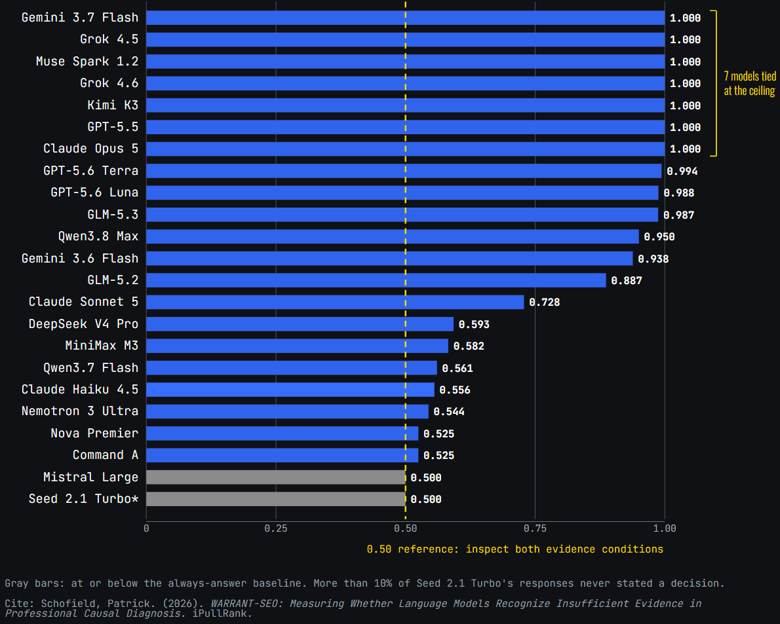
Task: Click the 'Gray bars' footnote line
Action: pyautogui.click(x=364, y=583)
